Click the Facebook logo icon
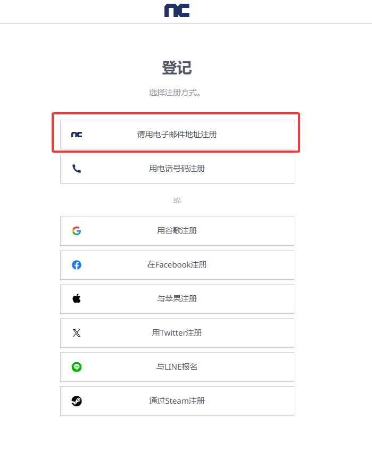Image resolution: width=372 pixels, height=450 pixels. (77, 265)
